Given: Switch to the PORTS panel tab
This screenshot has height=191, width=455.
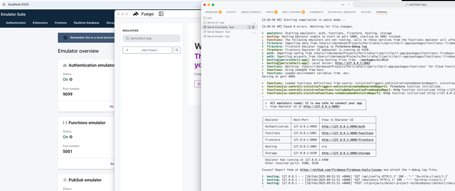Looking at the screenshot, I should tap(272, 12).
